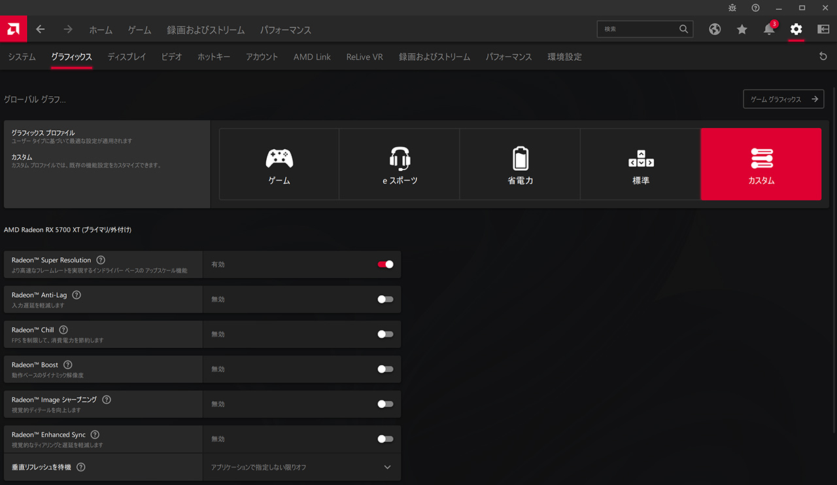Show help for 垂直リフレッシュを待機
The image size is (837, 485).
point(81,467)
